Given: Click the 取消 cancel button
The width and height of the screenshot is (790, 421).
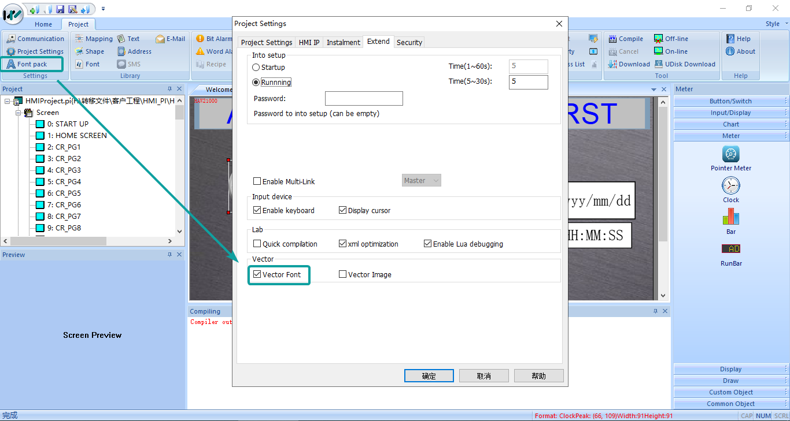Looking at the screenshot, I should point(483,376).
